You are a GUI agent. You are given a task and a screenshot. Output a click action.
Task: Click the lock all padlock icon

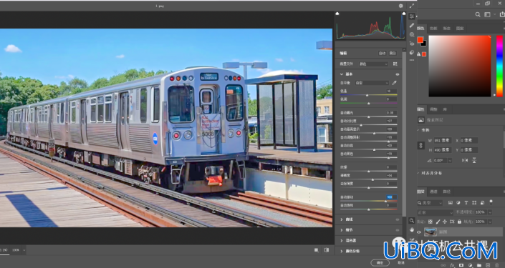(459, 222)
